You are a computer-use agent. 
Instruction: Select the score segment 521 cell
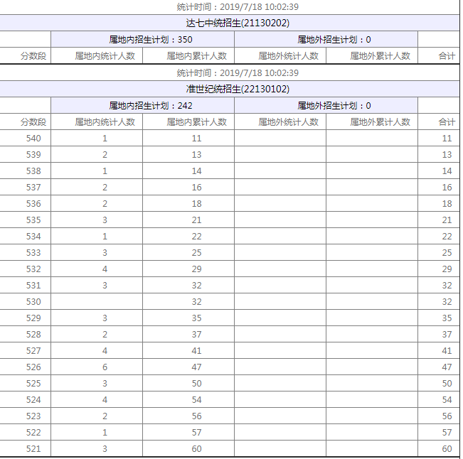33,449
